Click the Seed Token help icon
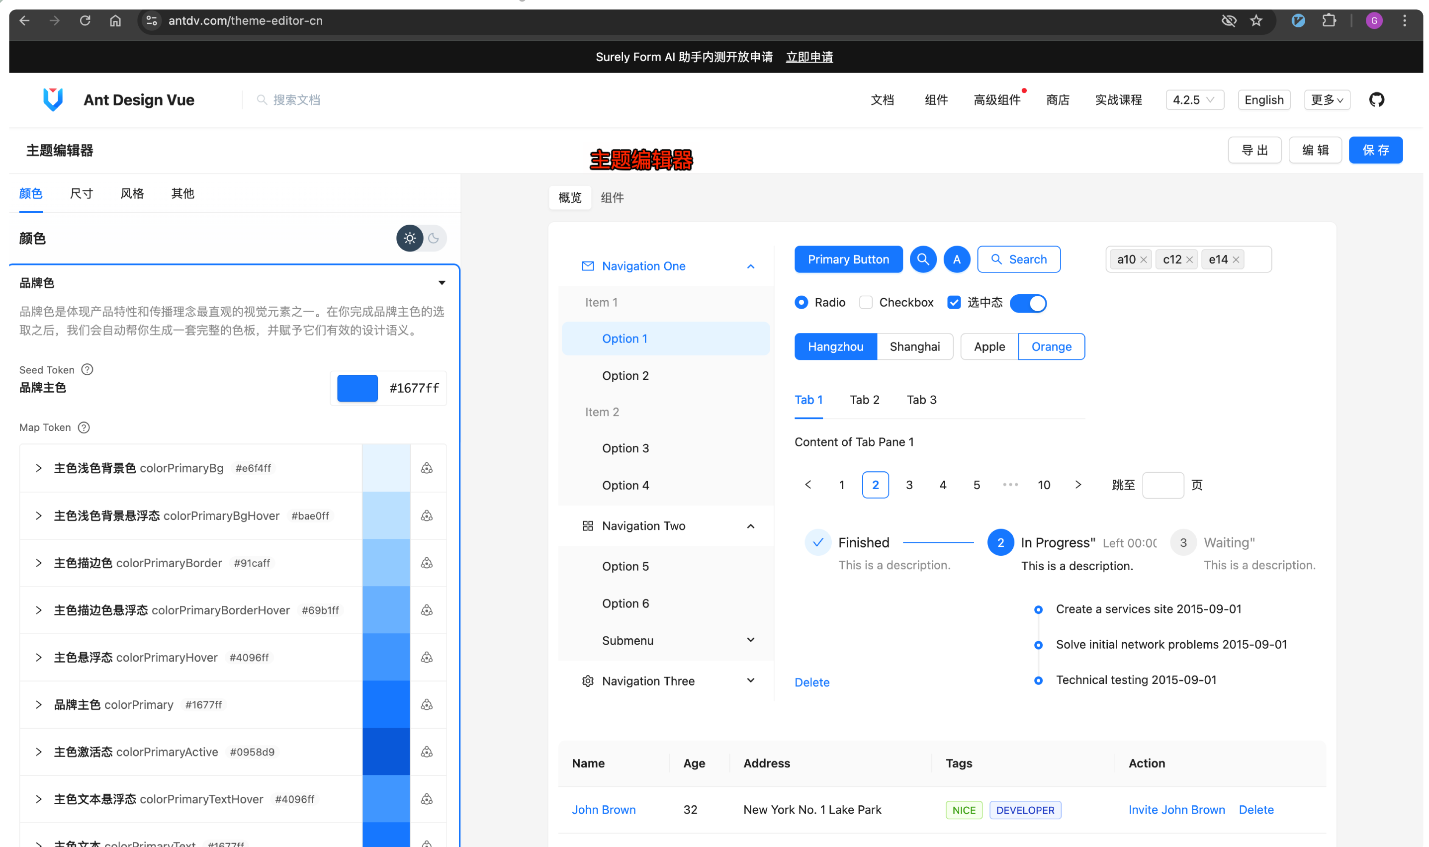1429x847 pixels. (87, 369)
